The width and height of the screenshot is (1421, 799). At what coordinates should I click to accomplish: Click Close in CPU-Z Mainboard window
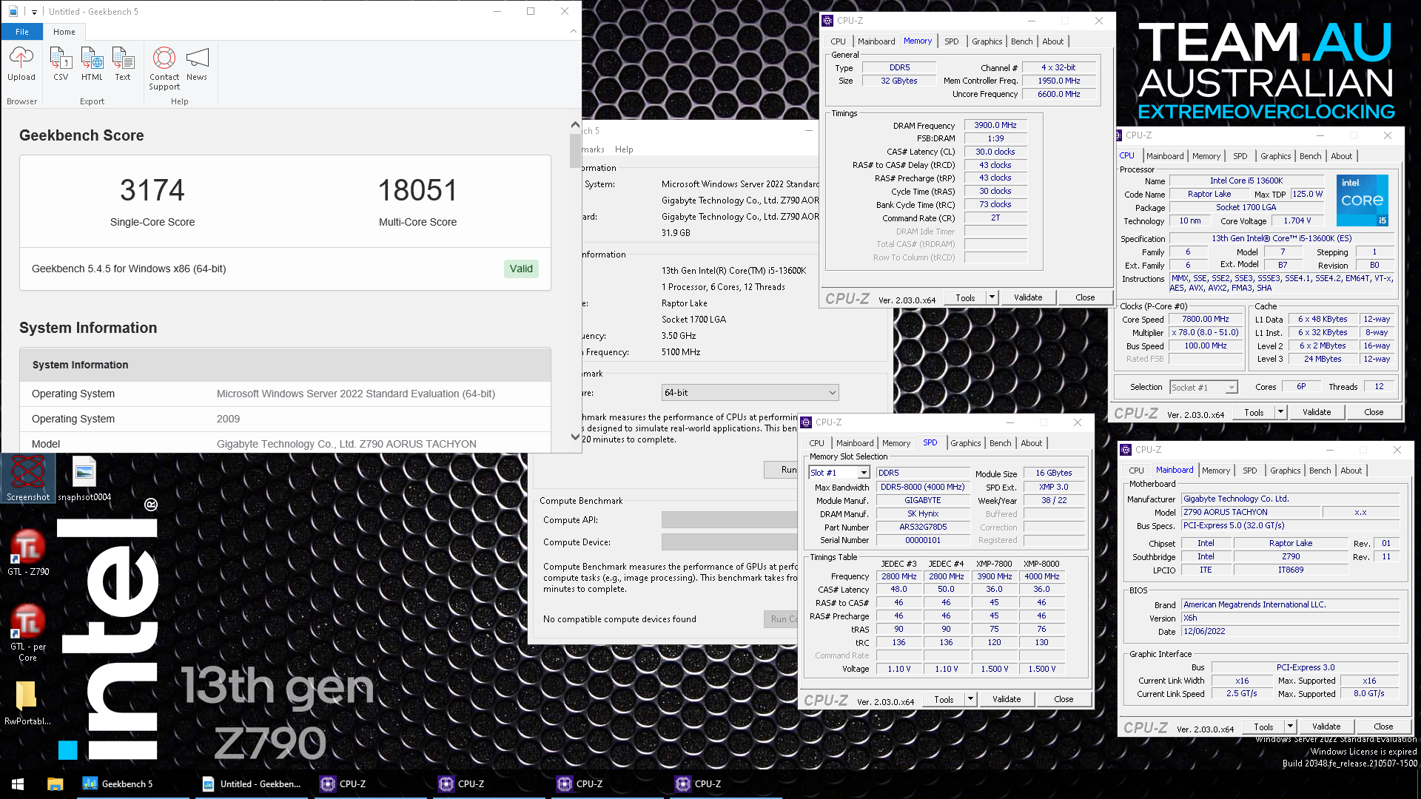click(x=1383, y=726)
